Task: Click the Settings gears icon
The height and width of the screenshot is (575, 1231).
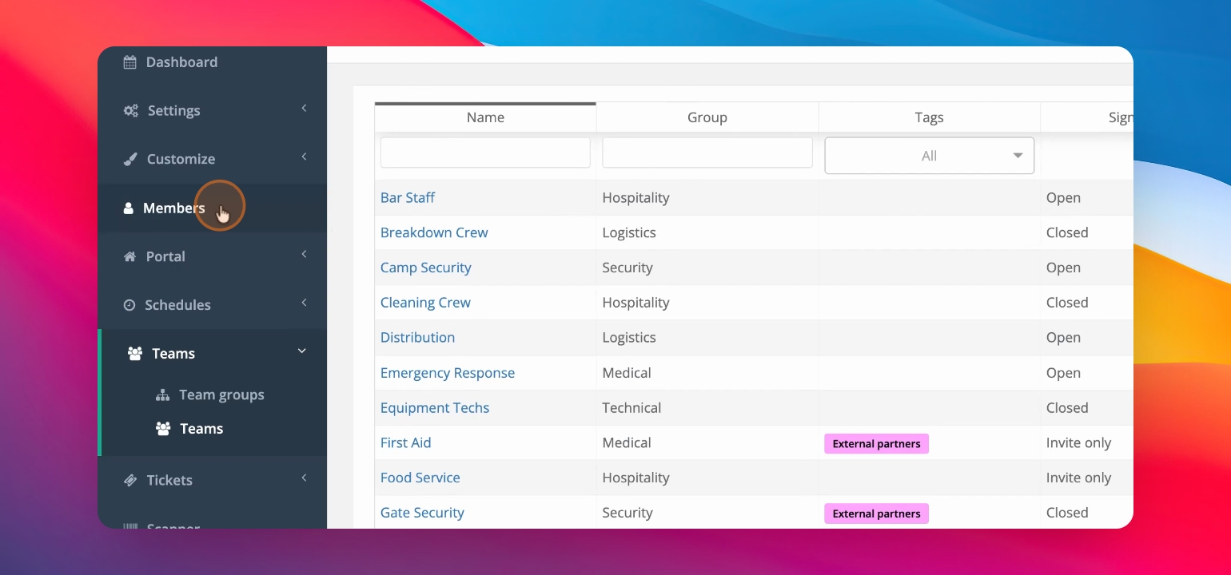Action: 130,111
